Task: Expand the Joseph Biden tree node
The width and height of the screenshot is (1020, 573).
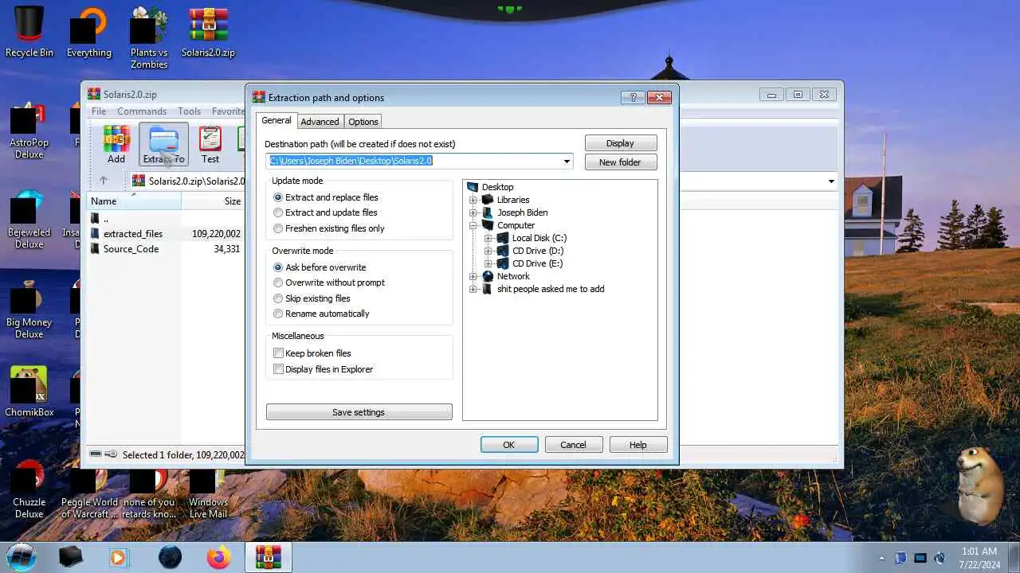Action: (x=473, y=212)
